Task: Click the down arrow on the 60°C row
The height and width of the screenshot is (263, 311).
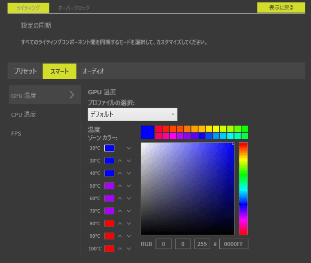Action: click(x=129, y=198)
